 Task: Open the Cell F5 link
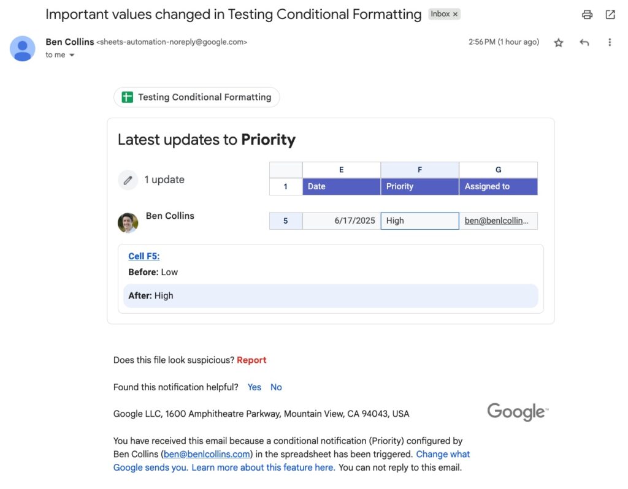click(144, 256)
